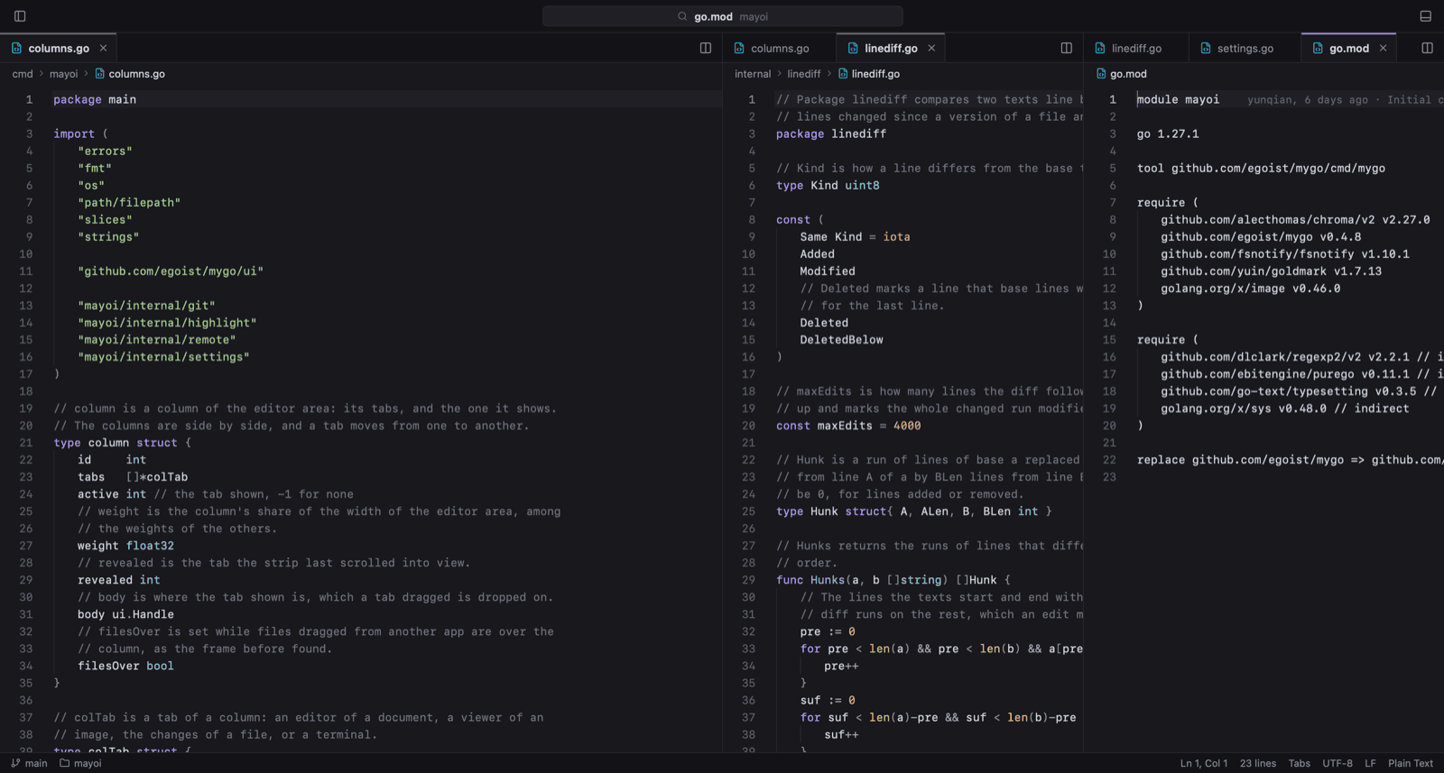Viewport: 1444px width, 773px height.
Task: Open the go.mod breadcrumb in the right pane
Action: pos(1122,74)
